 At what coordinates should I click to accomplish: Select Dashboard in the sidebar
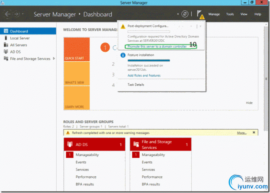point(28,31)
